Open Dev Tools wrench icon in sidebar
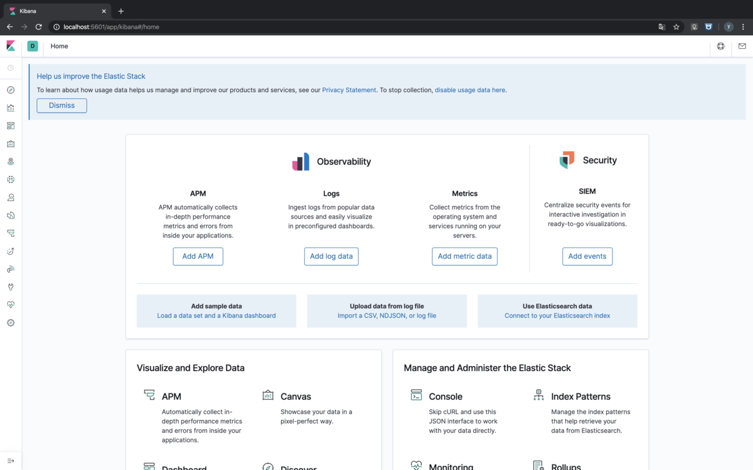The image size is (753, 470). pos(11,287)
